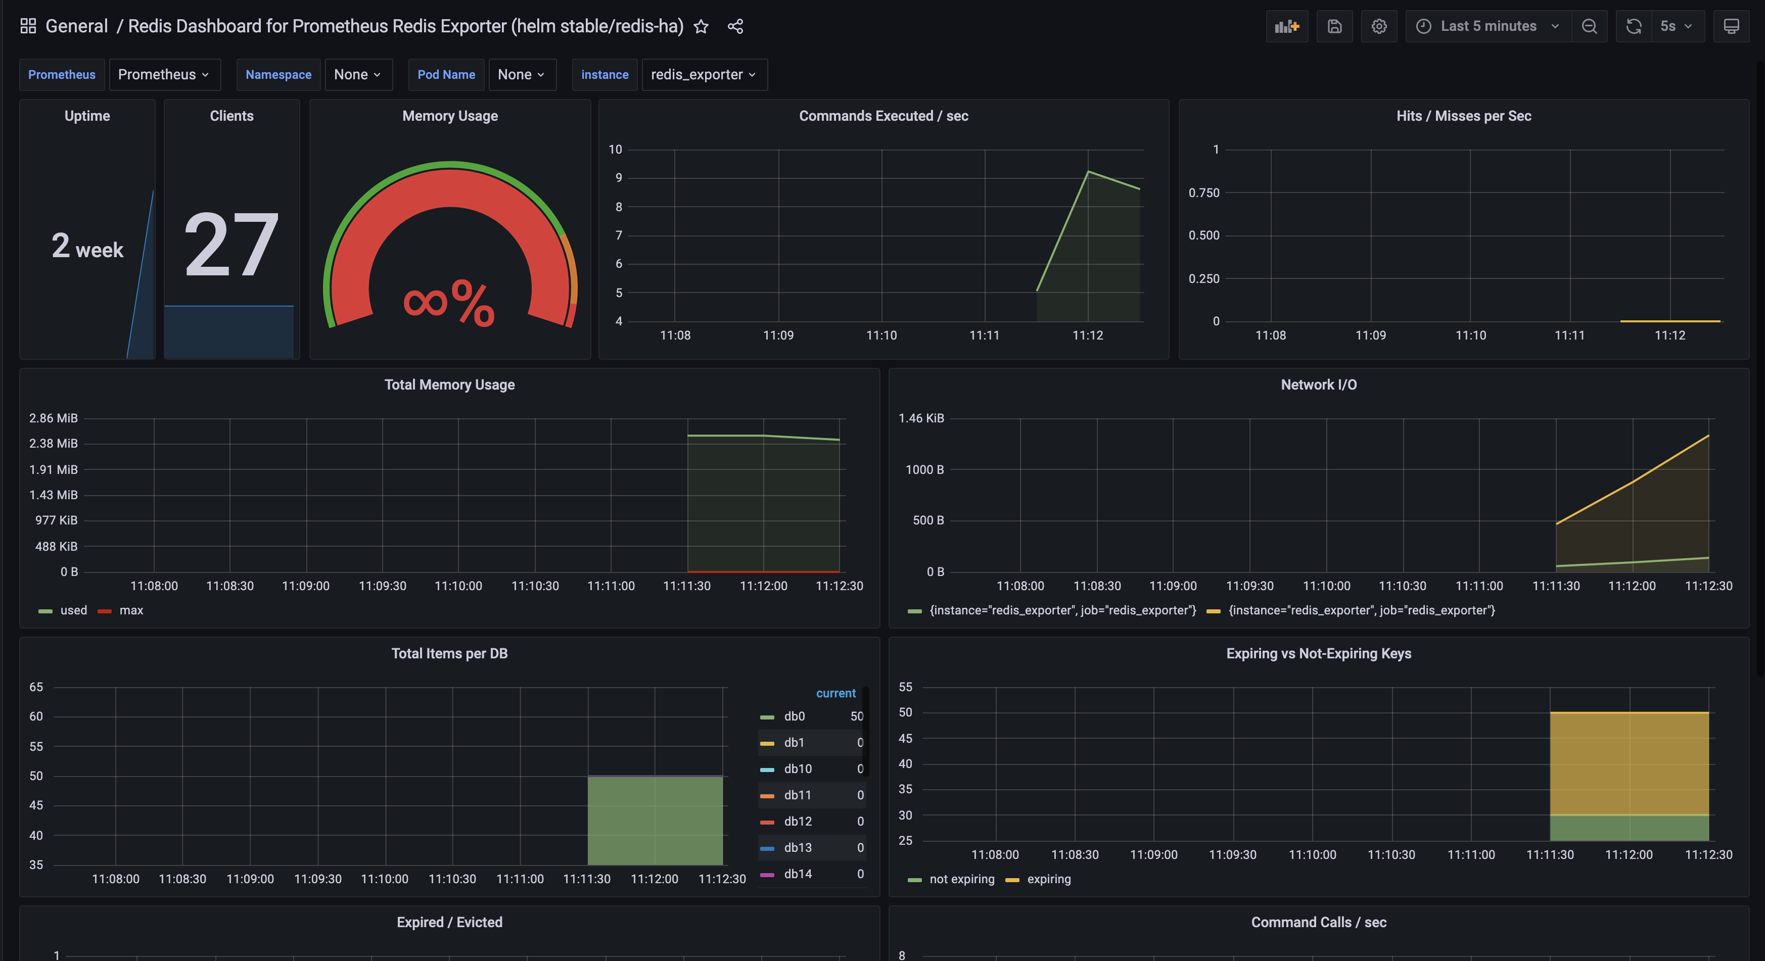The width and height of the screenshot is (1765, 961).
Task: Click the Namespace variable label
Action: pos(278,75)
